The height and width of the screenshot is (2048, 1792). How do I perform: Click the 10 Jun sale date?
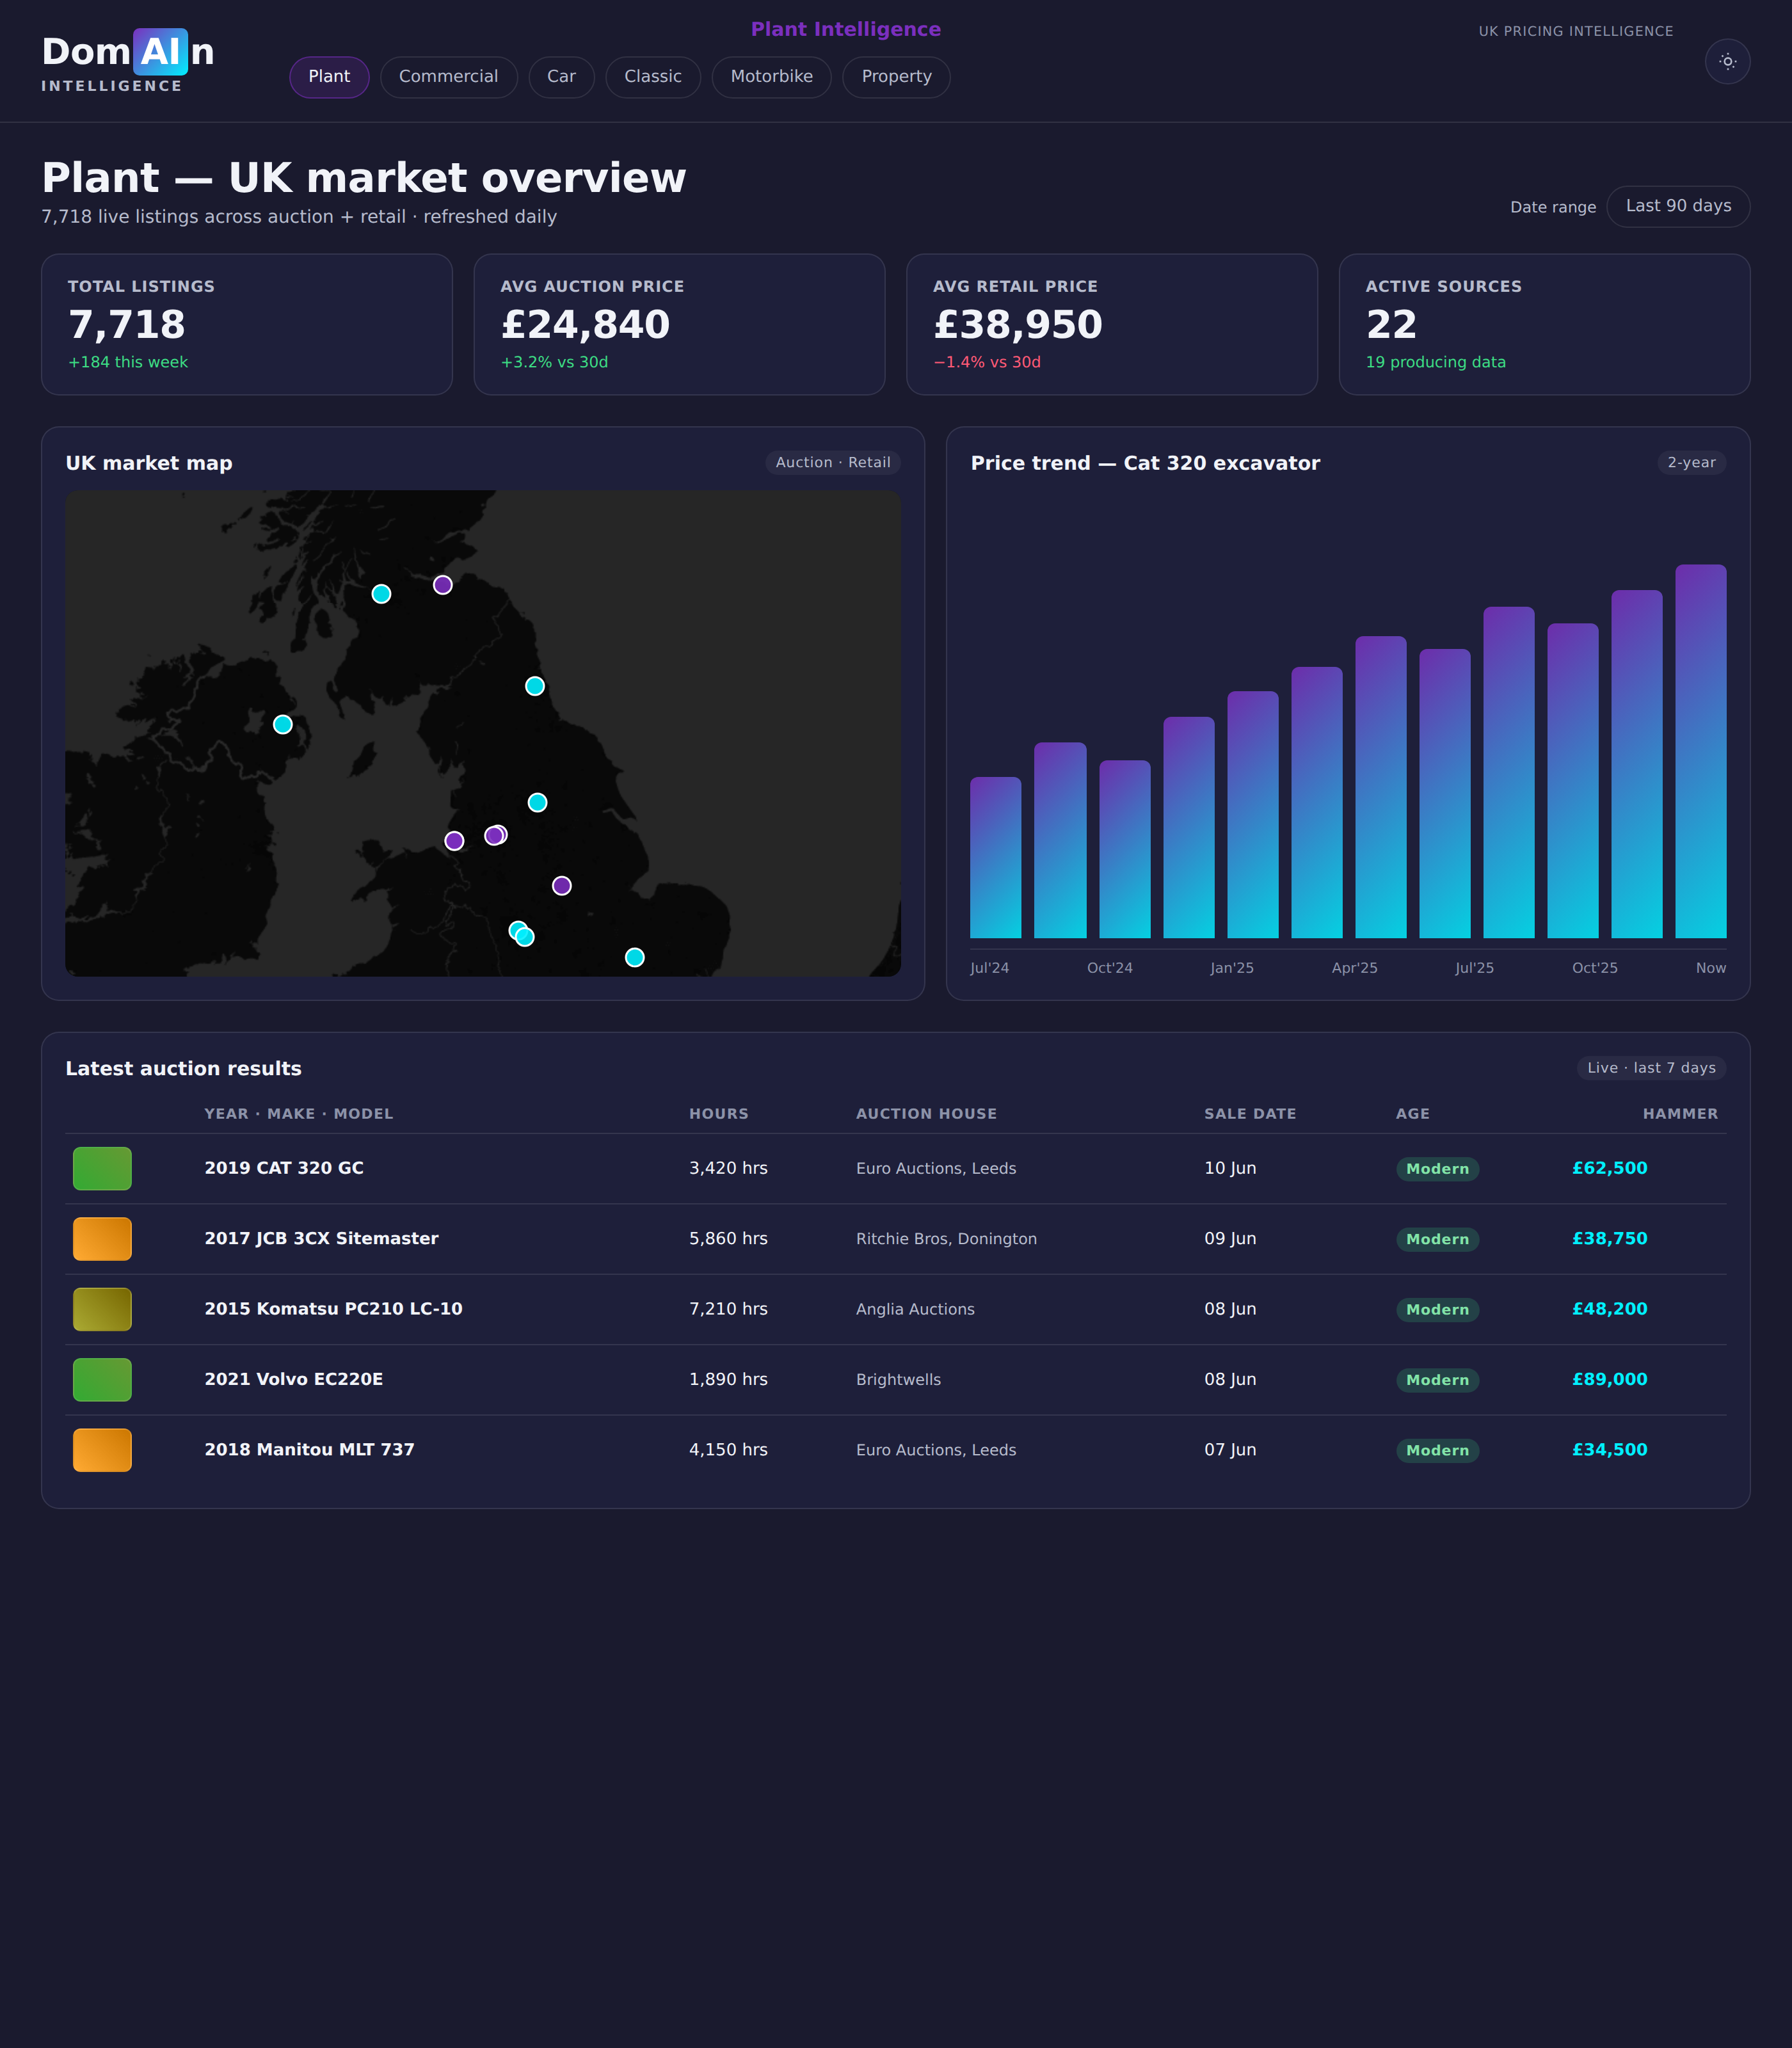click(x=1230, y=1168)
